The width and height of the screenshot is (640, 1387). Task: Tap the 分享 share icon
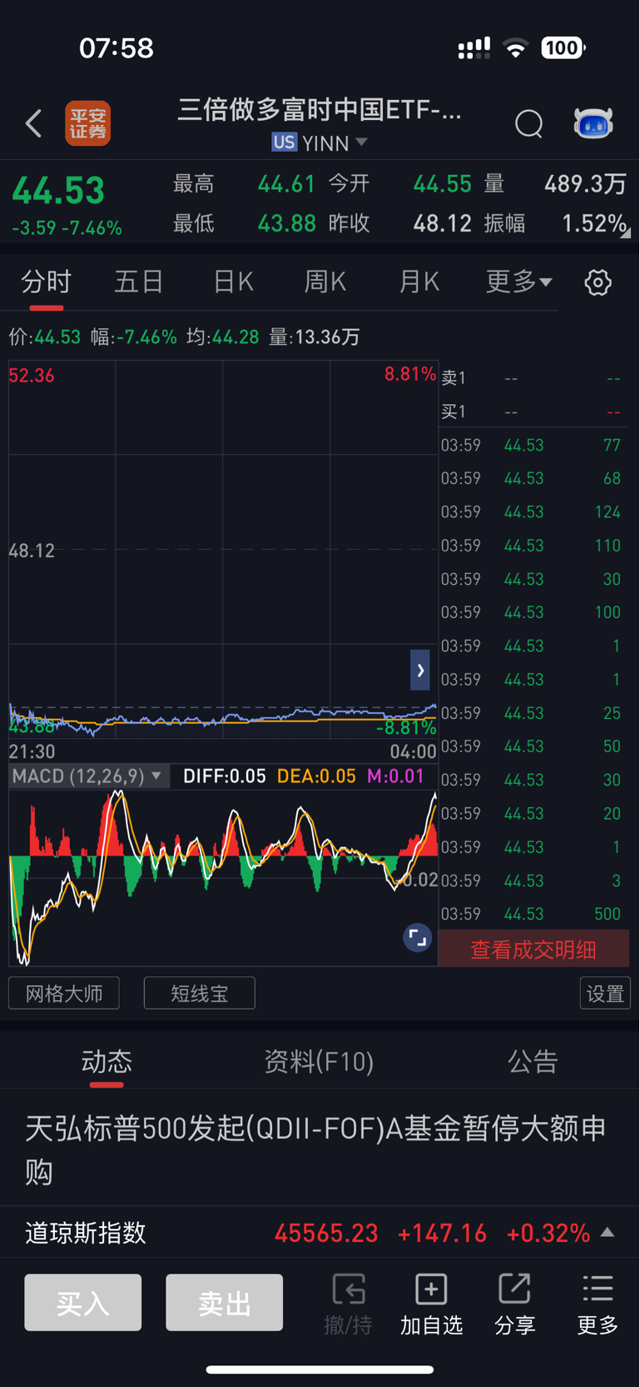(x=514, y=1303)
